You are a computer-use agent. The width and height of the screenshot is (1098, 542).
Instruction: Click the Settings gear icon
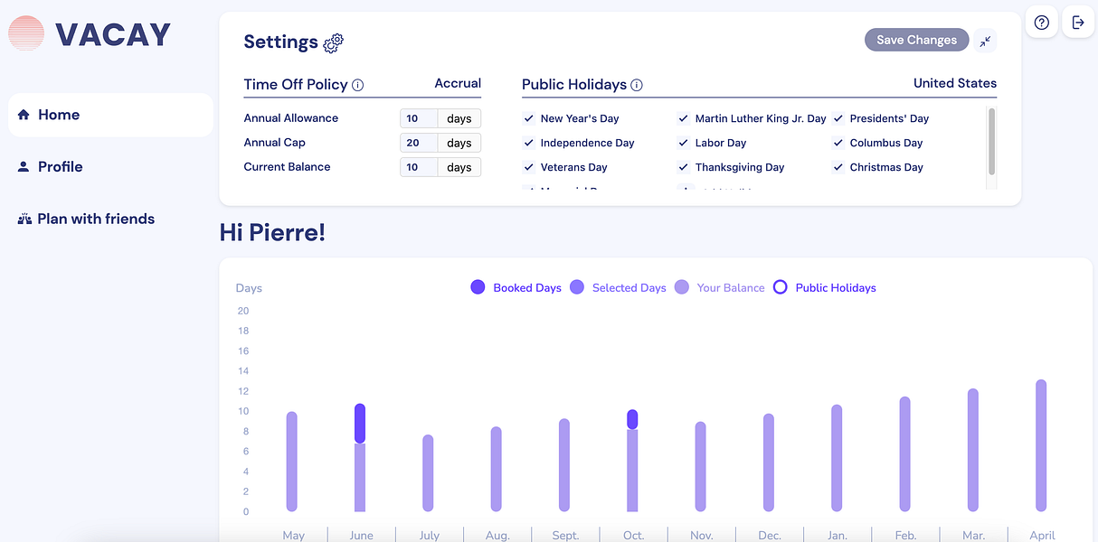(x=334, y=42)
